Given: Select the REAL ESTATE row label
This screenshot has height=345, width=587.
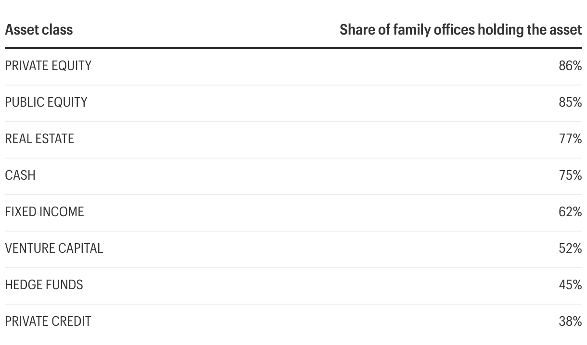Looking at the screenshot, I should pyautogui.click(x=39, y=139).
